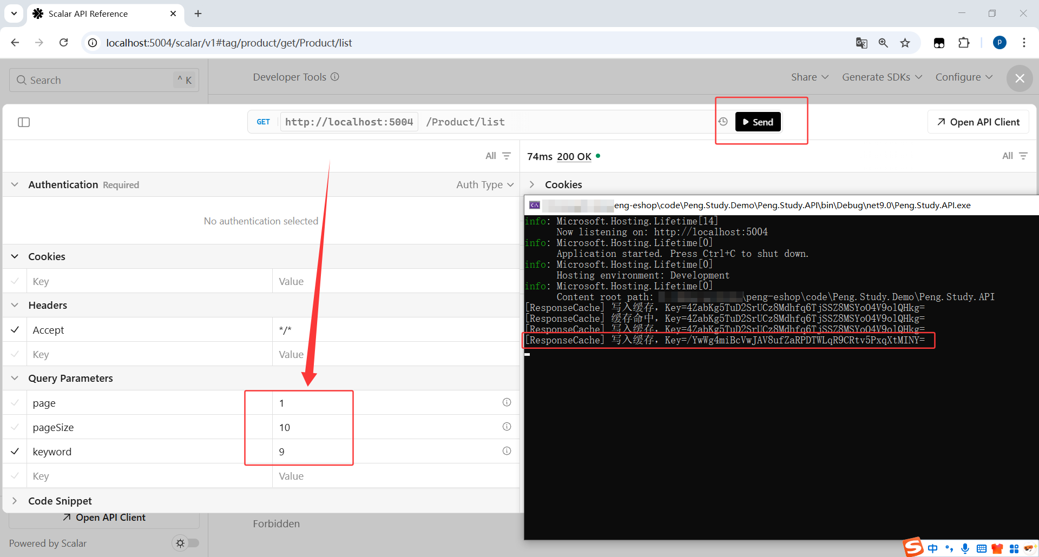The width and height of the screenshot is (1039, 557).
Task: Open the Auth Type dropdown
Action: [485, 185]
